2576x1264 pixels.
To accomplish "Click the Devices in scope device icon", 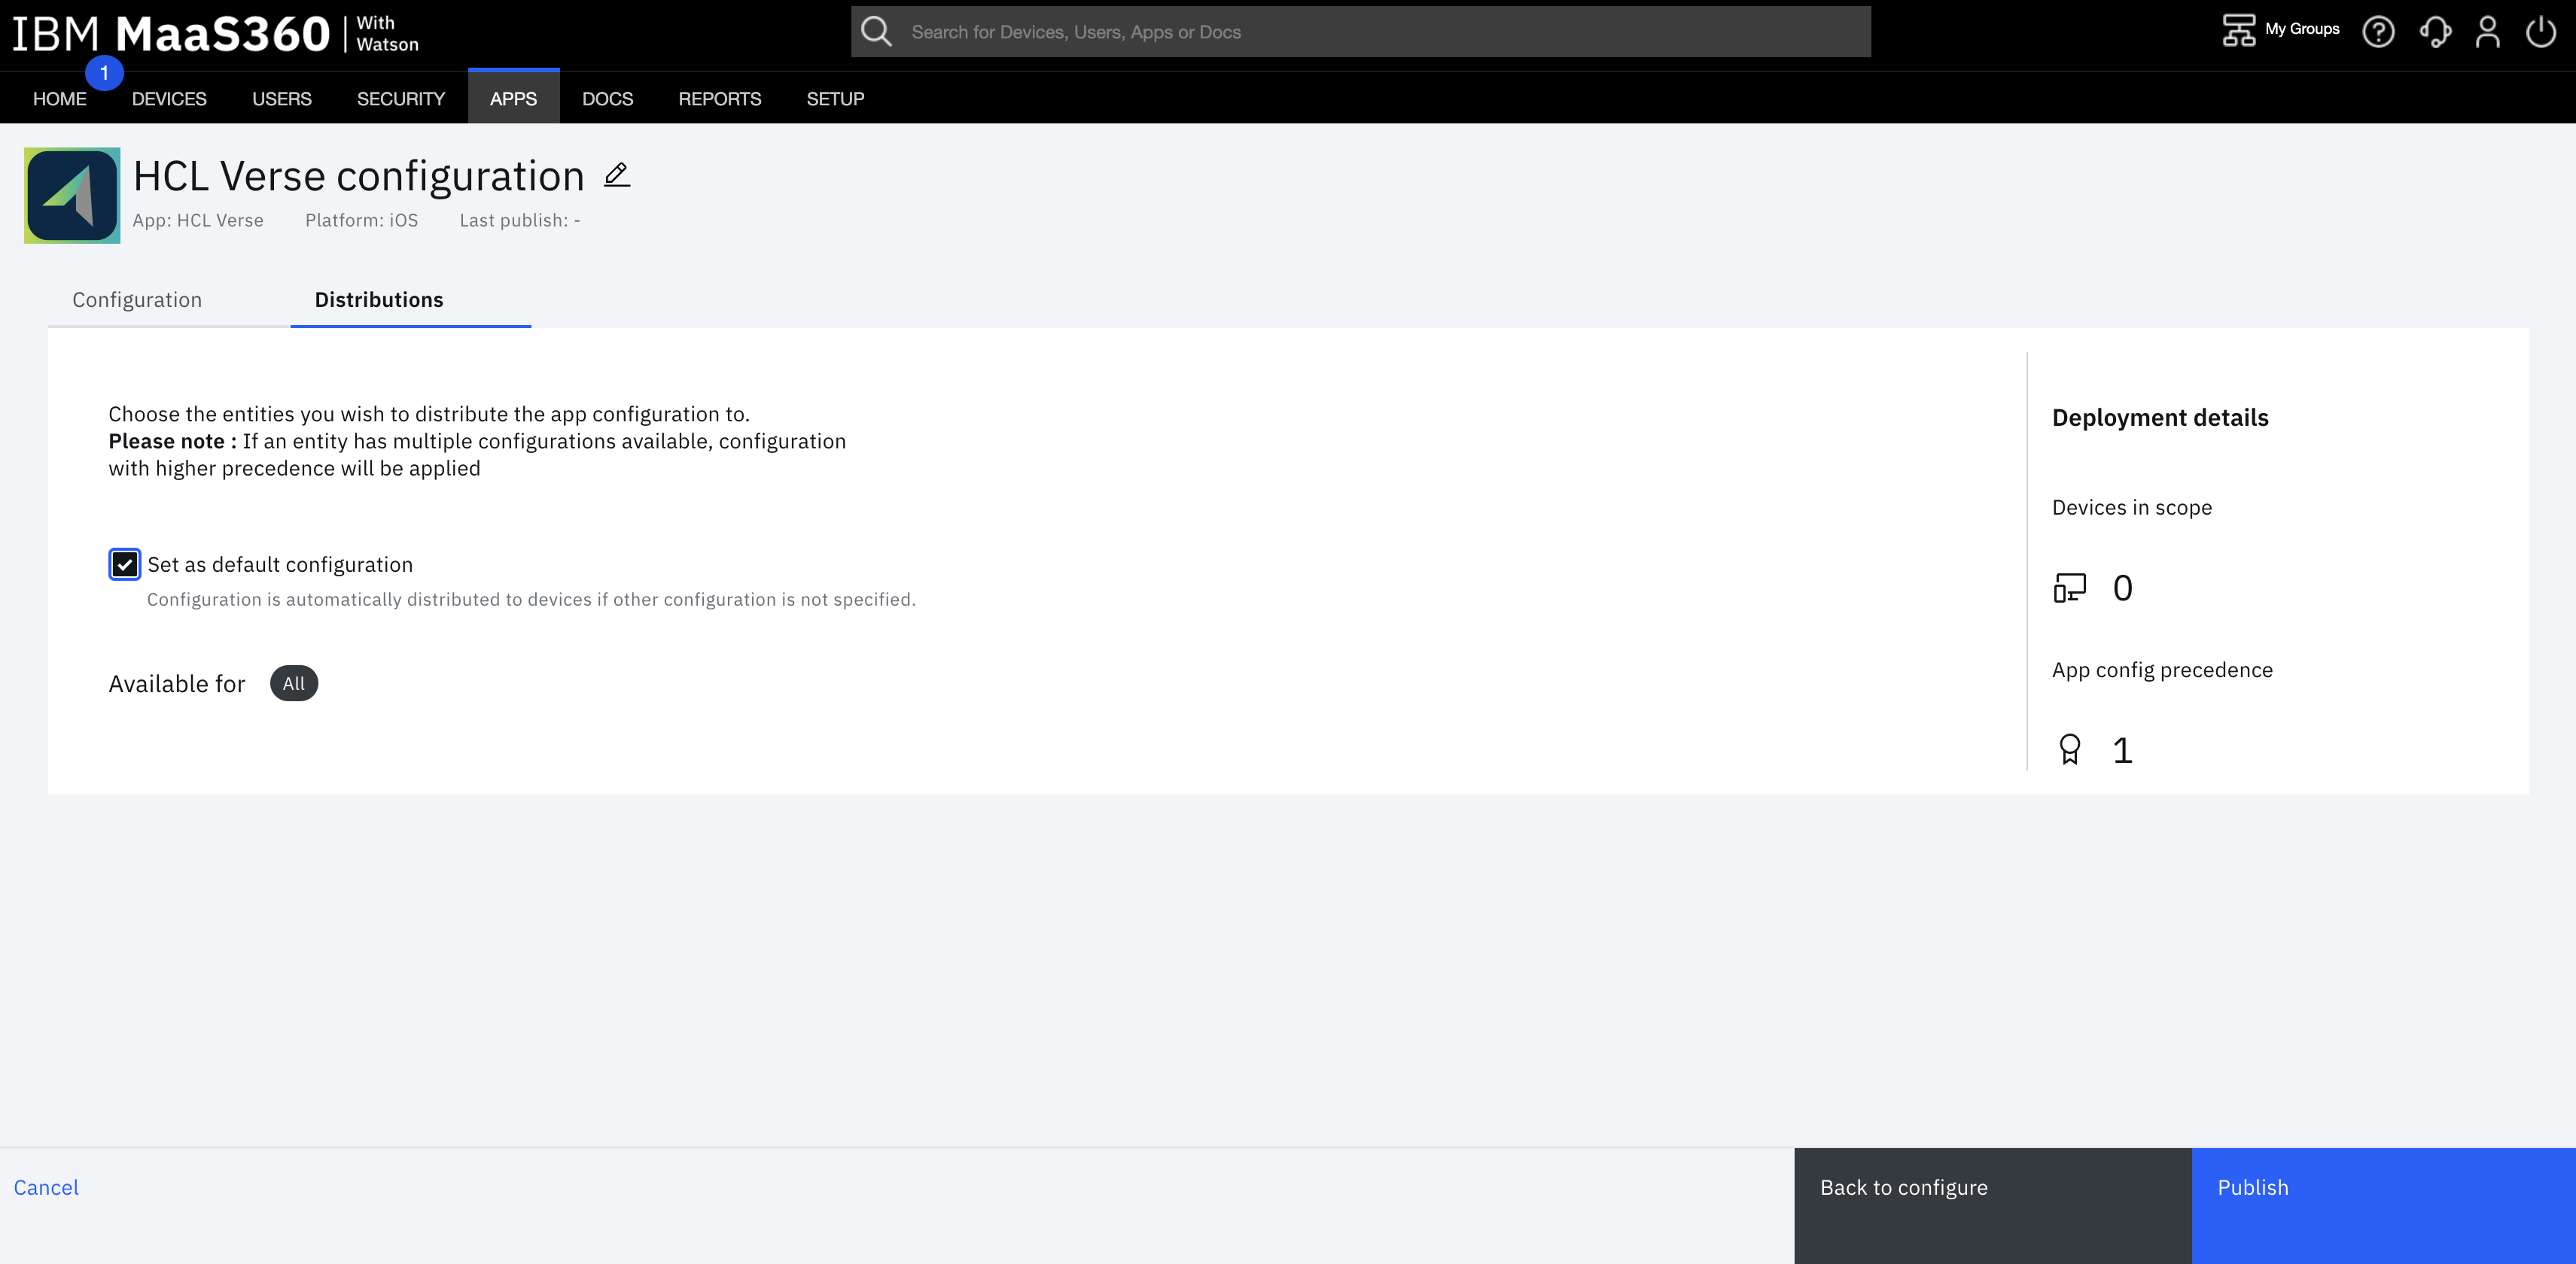I will pos(2071,588).
